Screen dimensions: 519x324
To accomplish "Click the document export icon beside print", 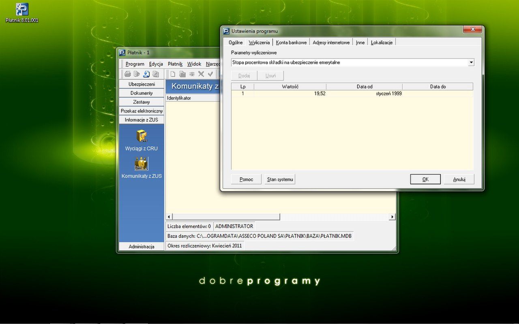I will click(x=137, y=74).
